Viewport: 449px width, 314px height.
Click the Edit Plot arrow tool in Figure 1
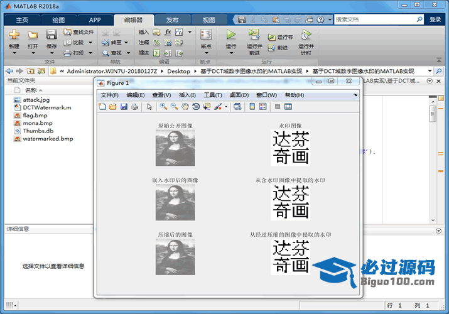click(149, 107)
